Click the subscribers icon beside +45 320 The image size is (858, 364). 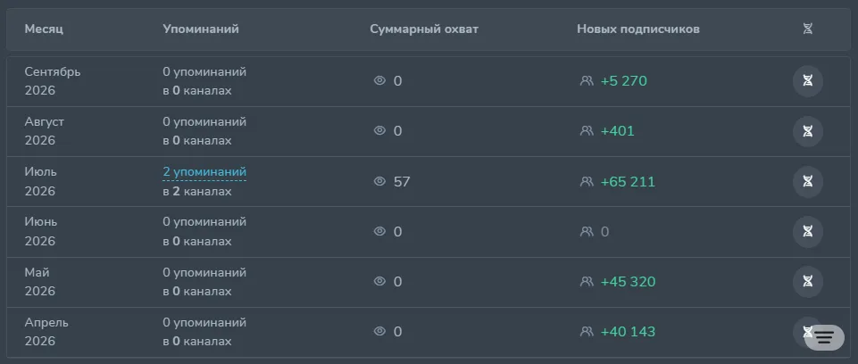587,281
